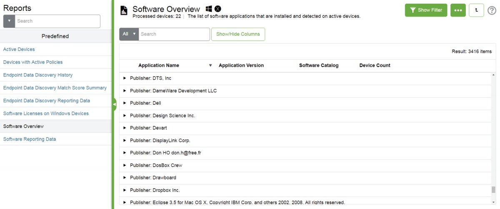Expand Publisher: Drawboard group

[124, 178]
